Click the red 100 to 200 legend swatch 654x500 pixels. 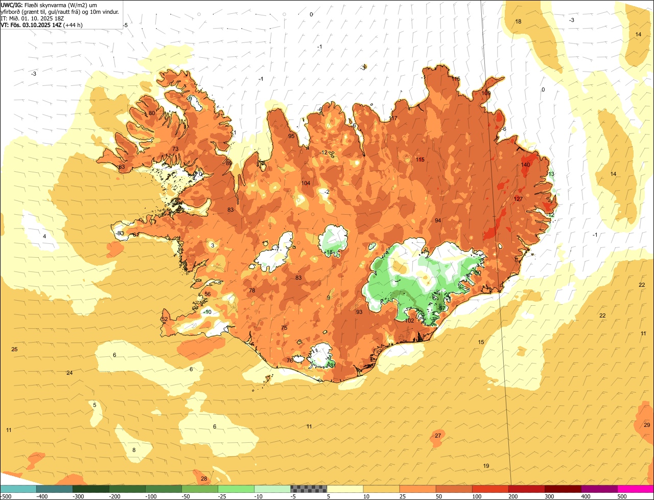pos(491,489)
